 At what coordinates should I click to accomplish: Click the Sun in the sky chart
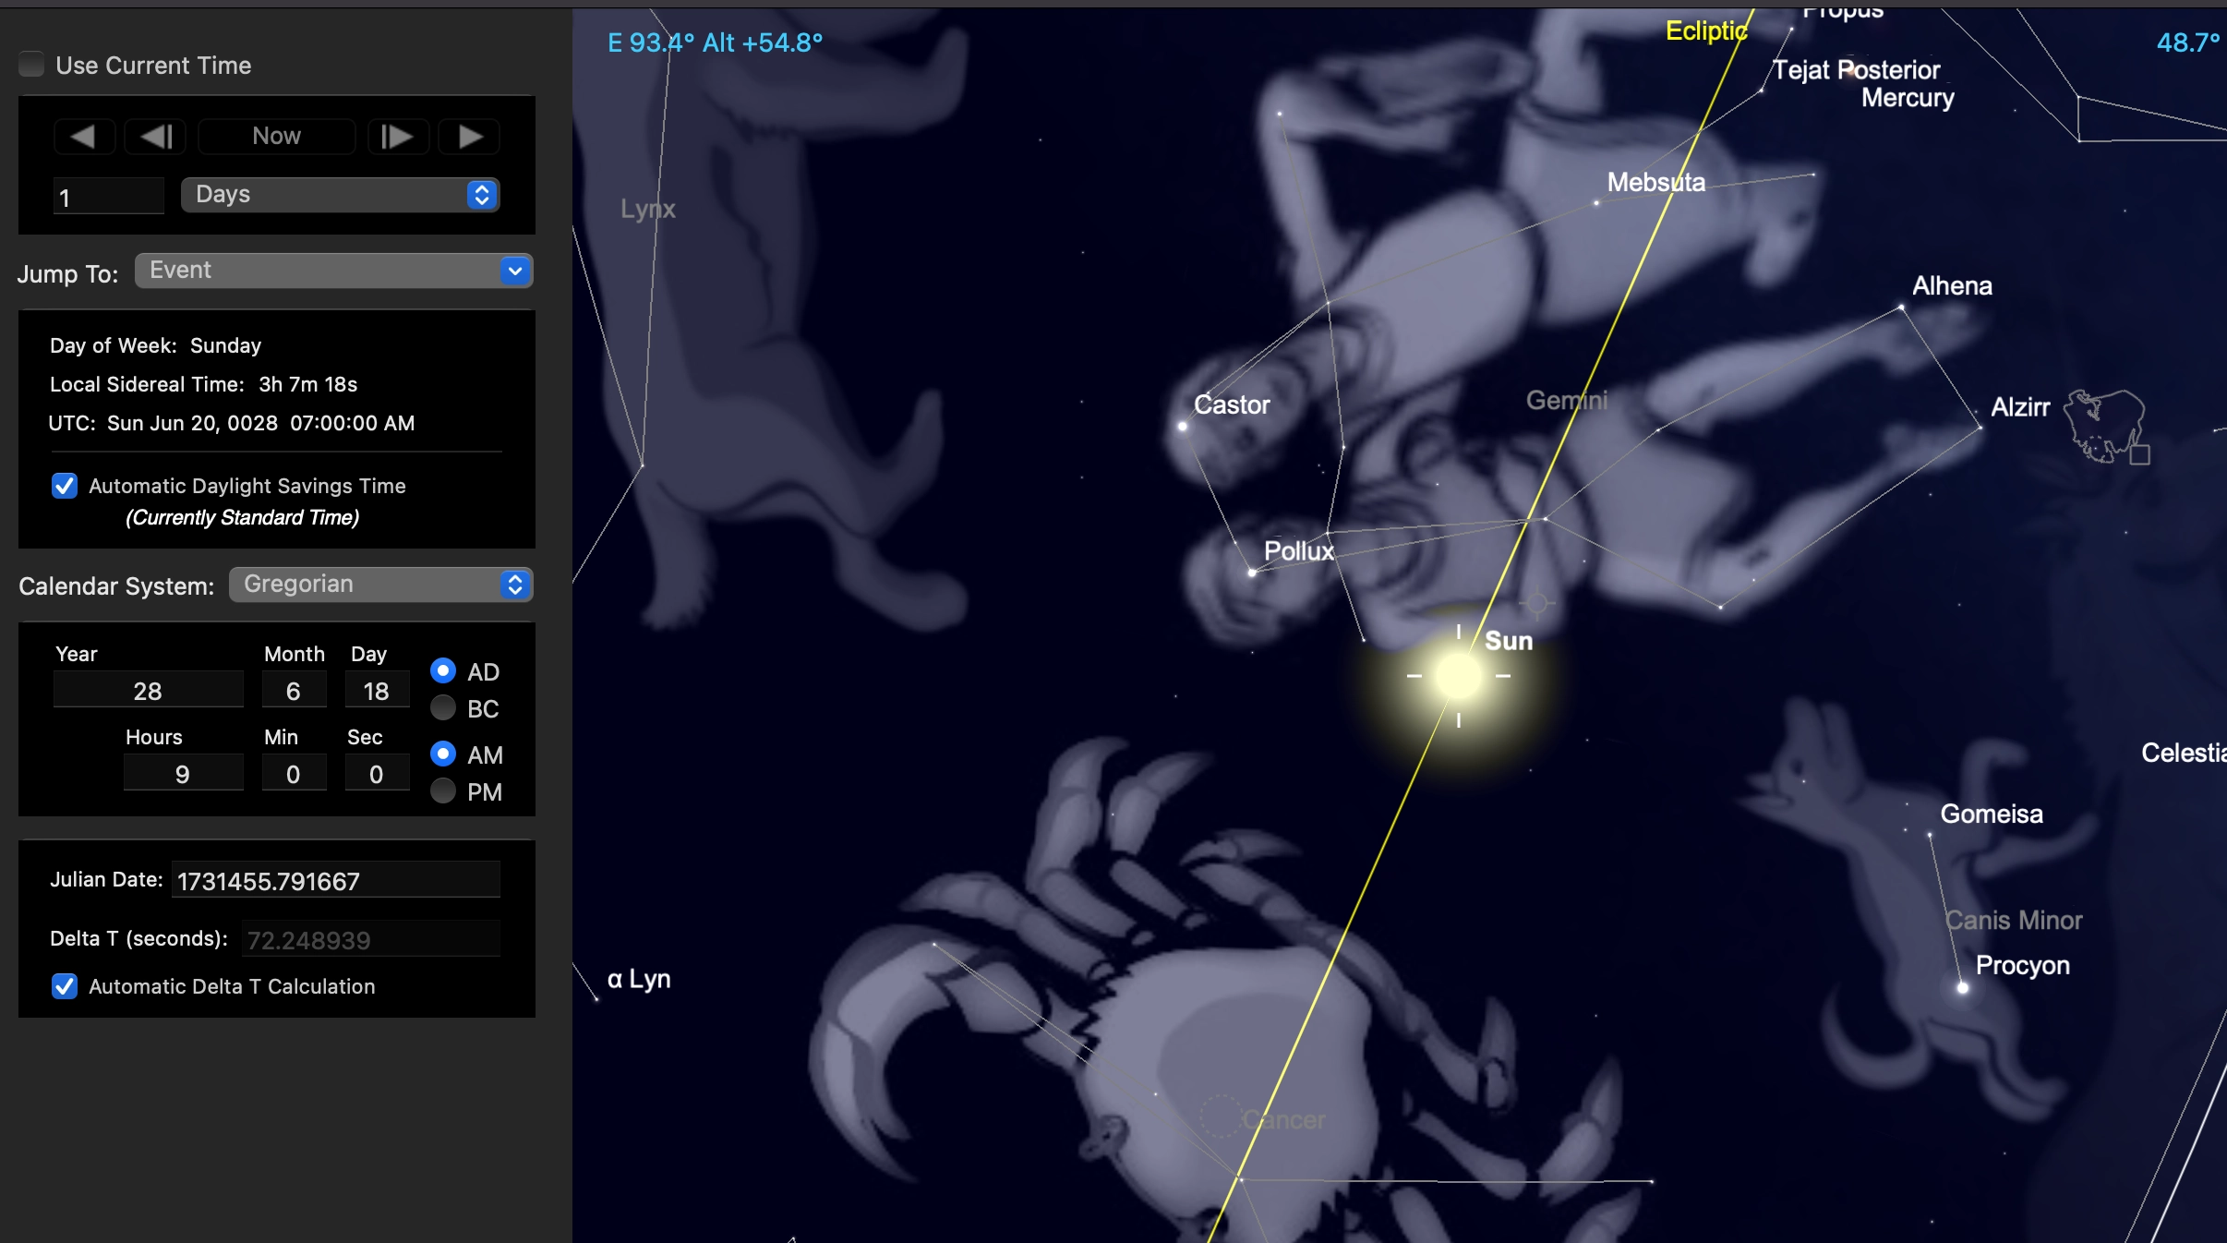[1458, 676]
